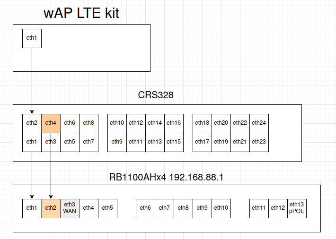Click the eth13 port on CRS328
The width and height of the screenshot is (336, 239).
[155, 142]
